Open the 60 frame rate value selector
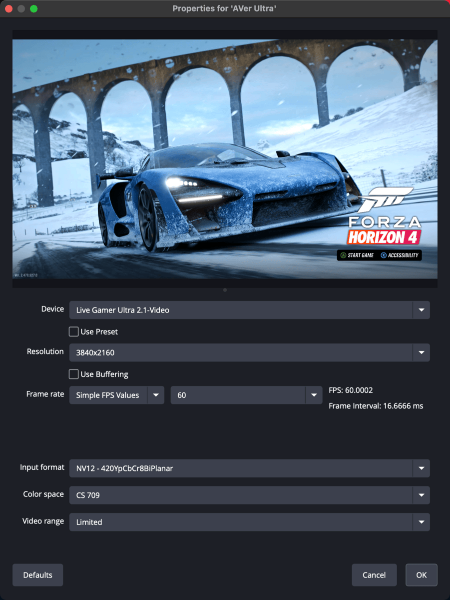450x600 pixels. tap(240, 395)
